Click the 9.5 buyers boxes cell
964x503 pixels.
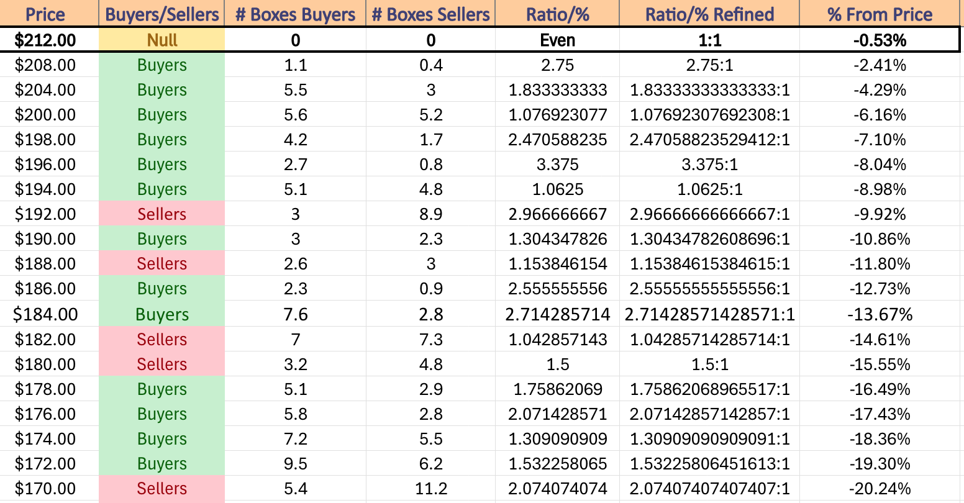click(x=296, y=463)
